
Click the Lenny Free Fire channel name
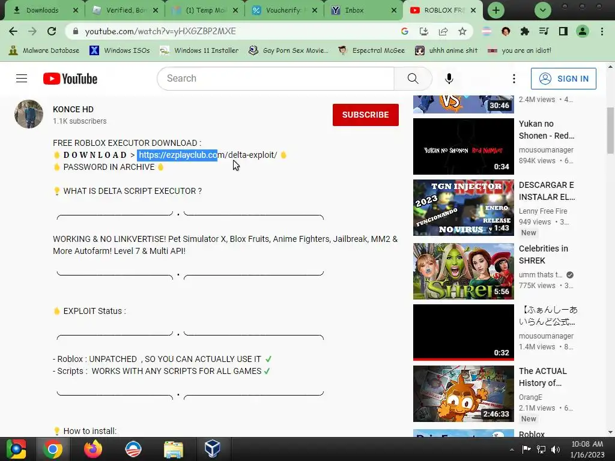[x=543, y=211]
